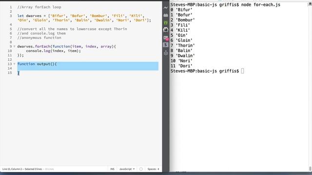Click the comment '//and console.log them'
The height and width of the screenshot is (175, 312).
click(41, 33)
